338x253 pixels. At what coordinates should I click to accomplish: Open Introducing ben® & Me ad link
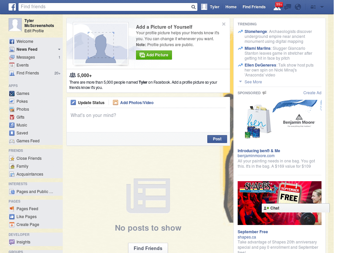pyautogui.click(x=259, y=151)
